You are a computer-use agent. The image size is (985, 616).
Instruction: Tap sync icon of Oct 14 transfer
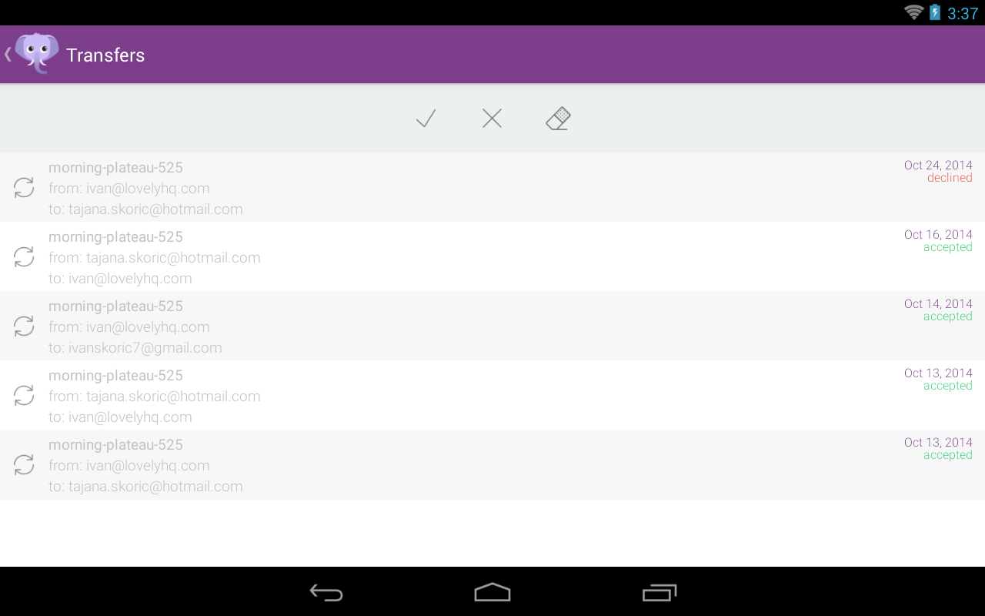[x=24, y=326]
